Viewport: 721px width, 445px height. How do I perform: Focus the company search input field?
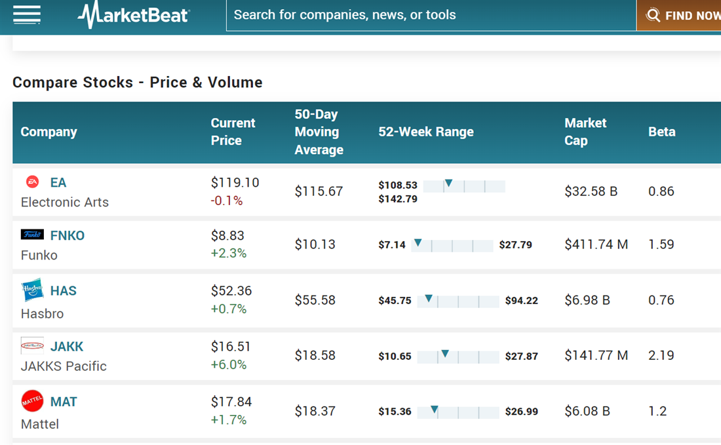click(x=430, y=15)
